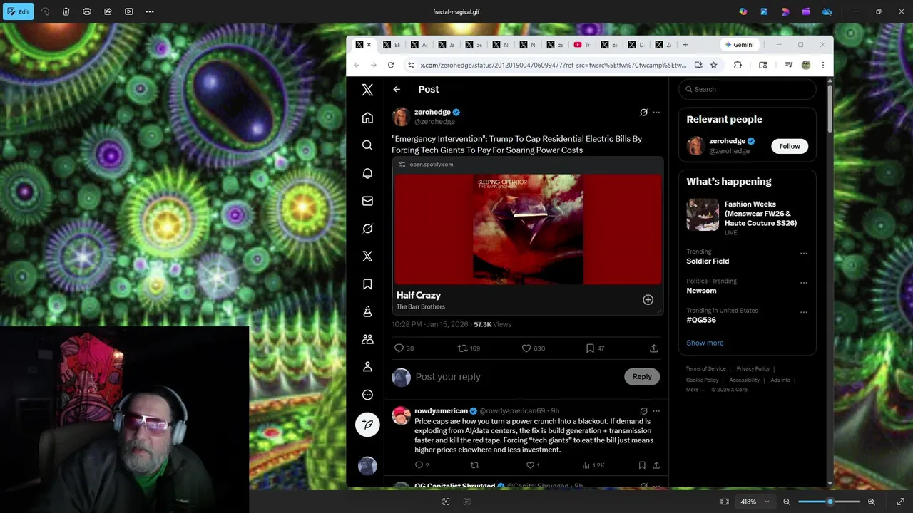Open three-dot menu on rowdyamerican reply
This screenshot has width=913, height=513.
pyautogui.click(x=656, y=411)
